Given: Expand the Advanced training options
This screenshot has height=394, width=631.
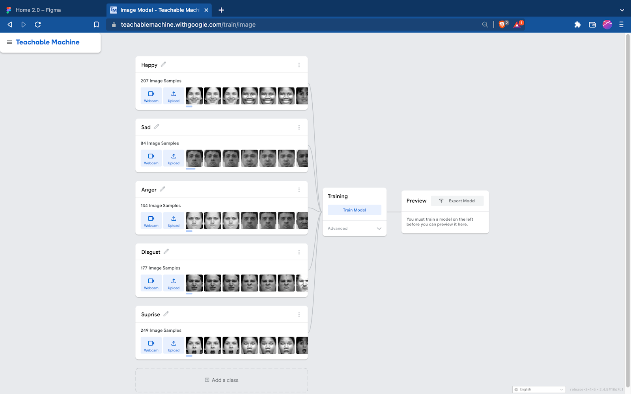Looking at the screenshot, I should pos(354,228).
